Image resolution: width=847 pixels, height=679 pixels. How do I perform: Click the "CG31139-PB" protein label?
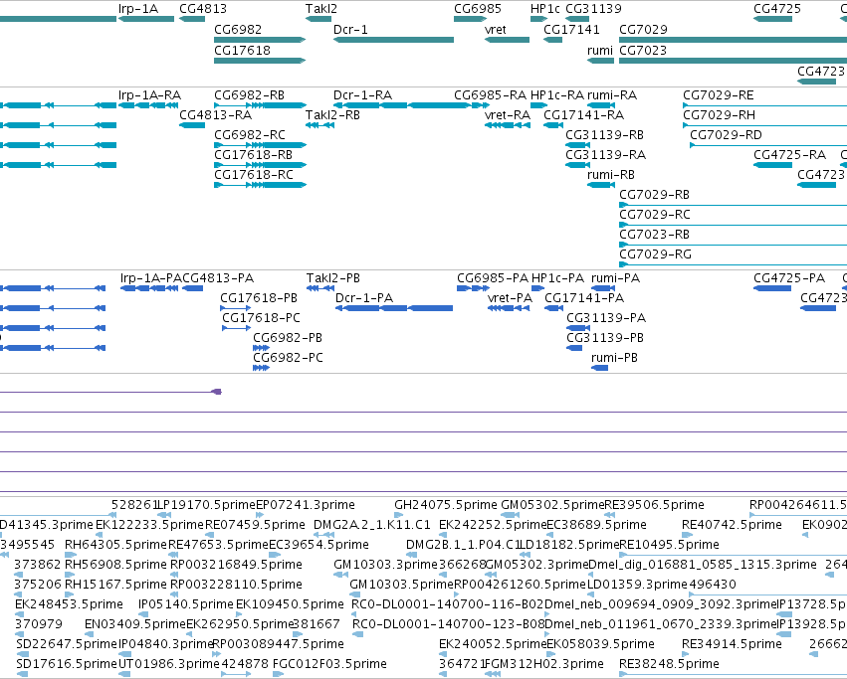(x=605, y=338)
